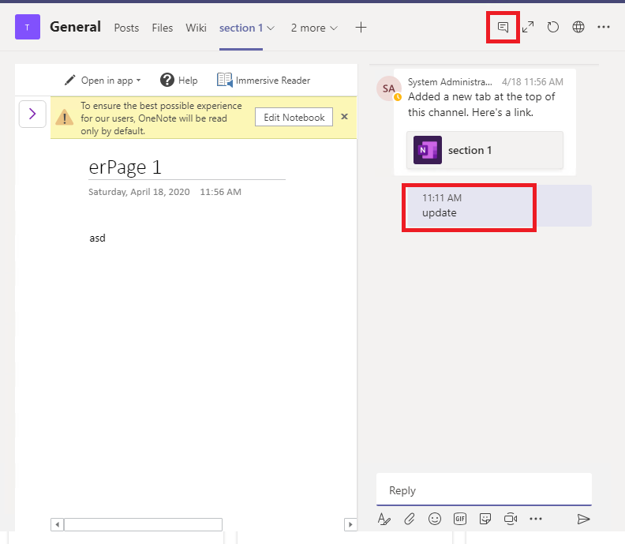Attach a file with the paperclip icon
Viewport: 625px width, 544px height.
pos(410,519)
